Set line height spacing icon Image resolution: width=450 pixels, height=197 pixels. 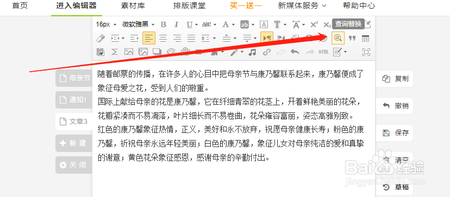pos(205,38)
